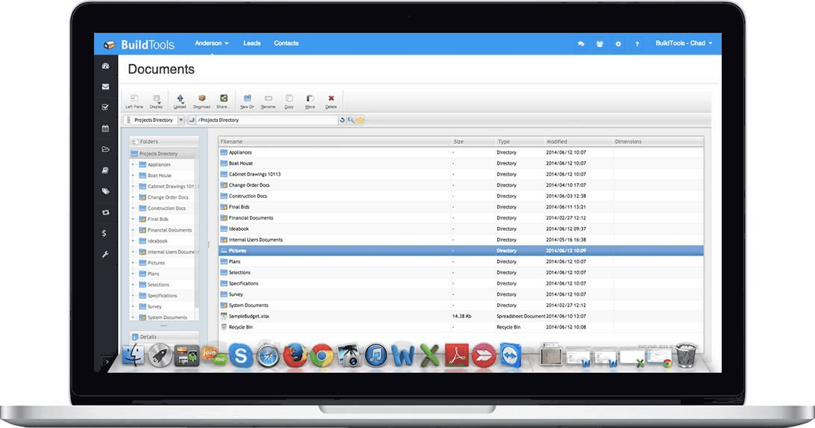
Task: Click the Move toolbar icon
Action: (x=310, y=99)
